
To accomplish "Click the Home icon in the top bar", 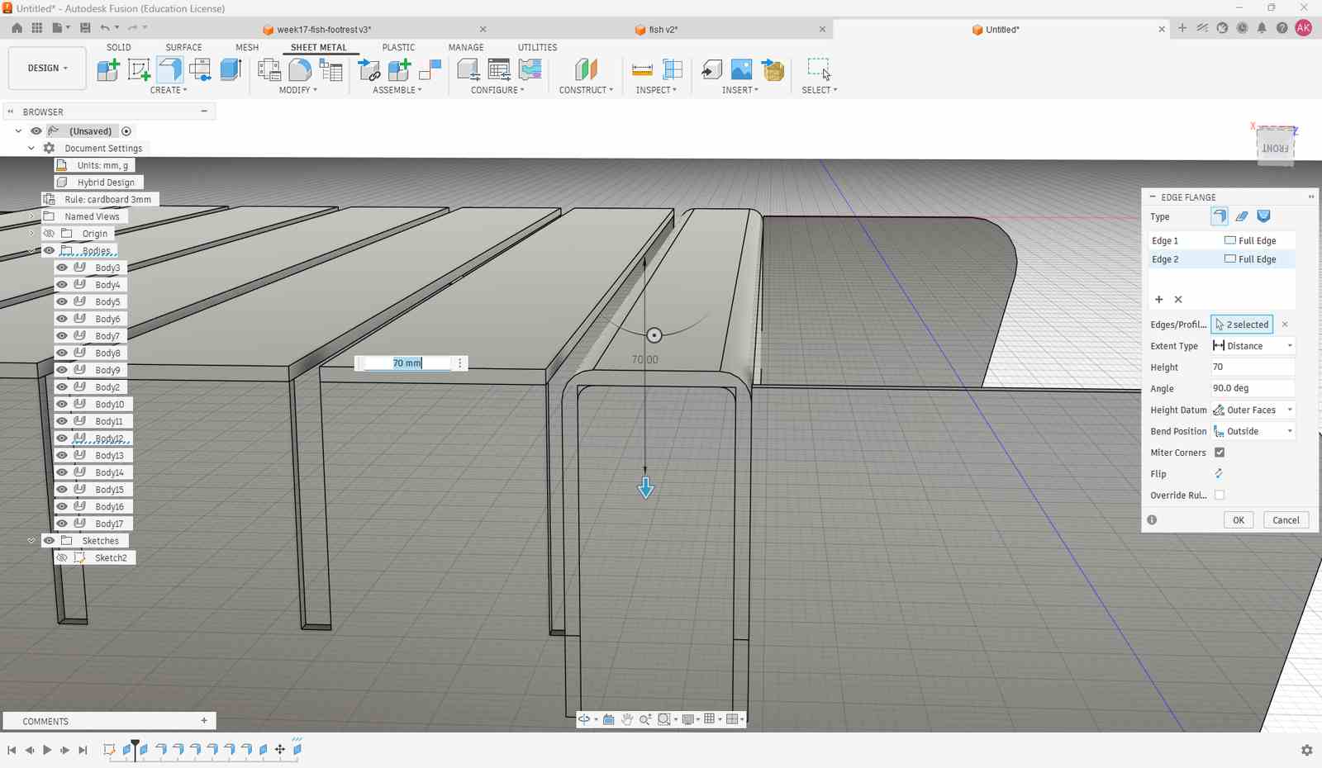I will tap(17, 28).
